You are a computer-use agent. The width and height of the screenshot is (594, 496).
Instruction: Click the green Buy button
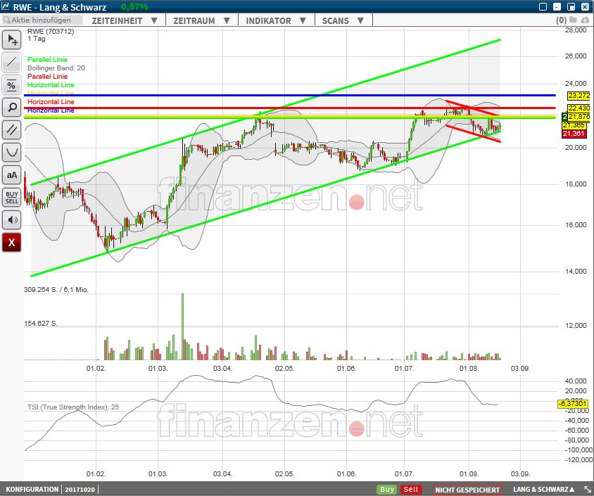[386, 489]
